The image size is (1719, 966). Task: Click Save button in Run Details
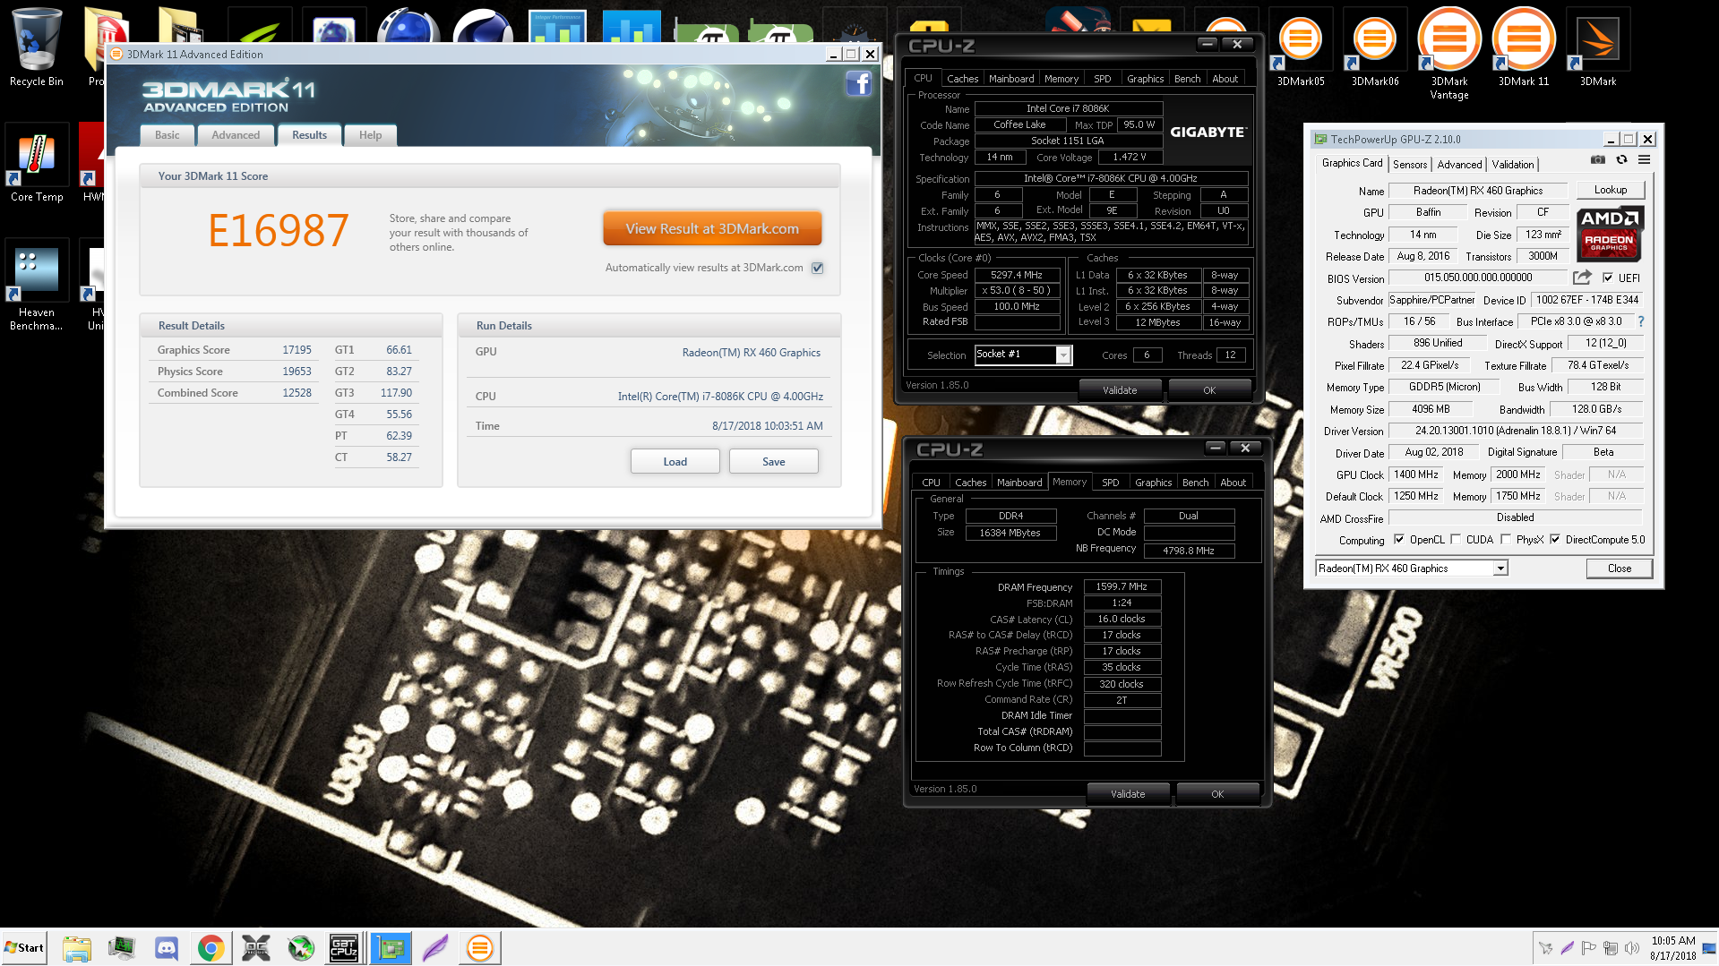[x=773, y=461]
